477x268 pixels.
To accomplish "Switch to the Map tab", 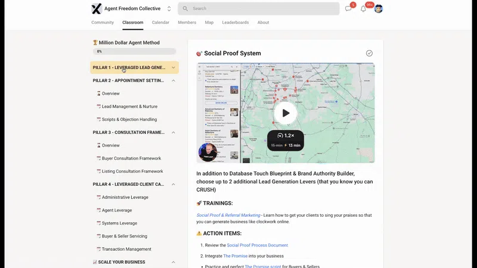I will pyautogui.click(x=209, y=23).
